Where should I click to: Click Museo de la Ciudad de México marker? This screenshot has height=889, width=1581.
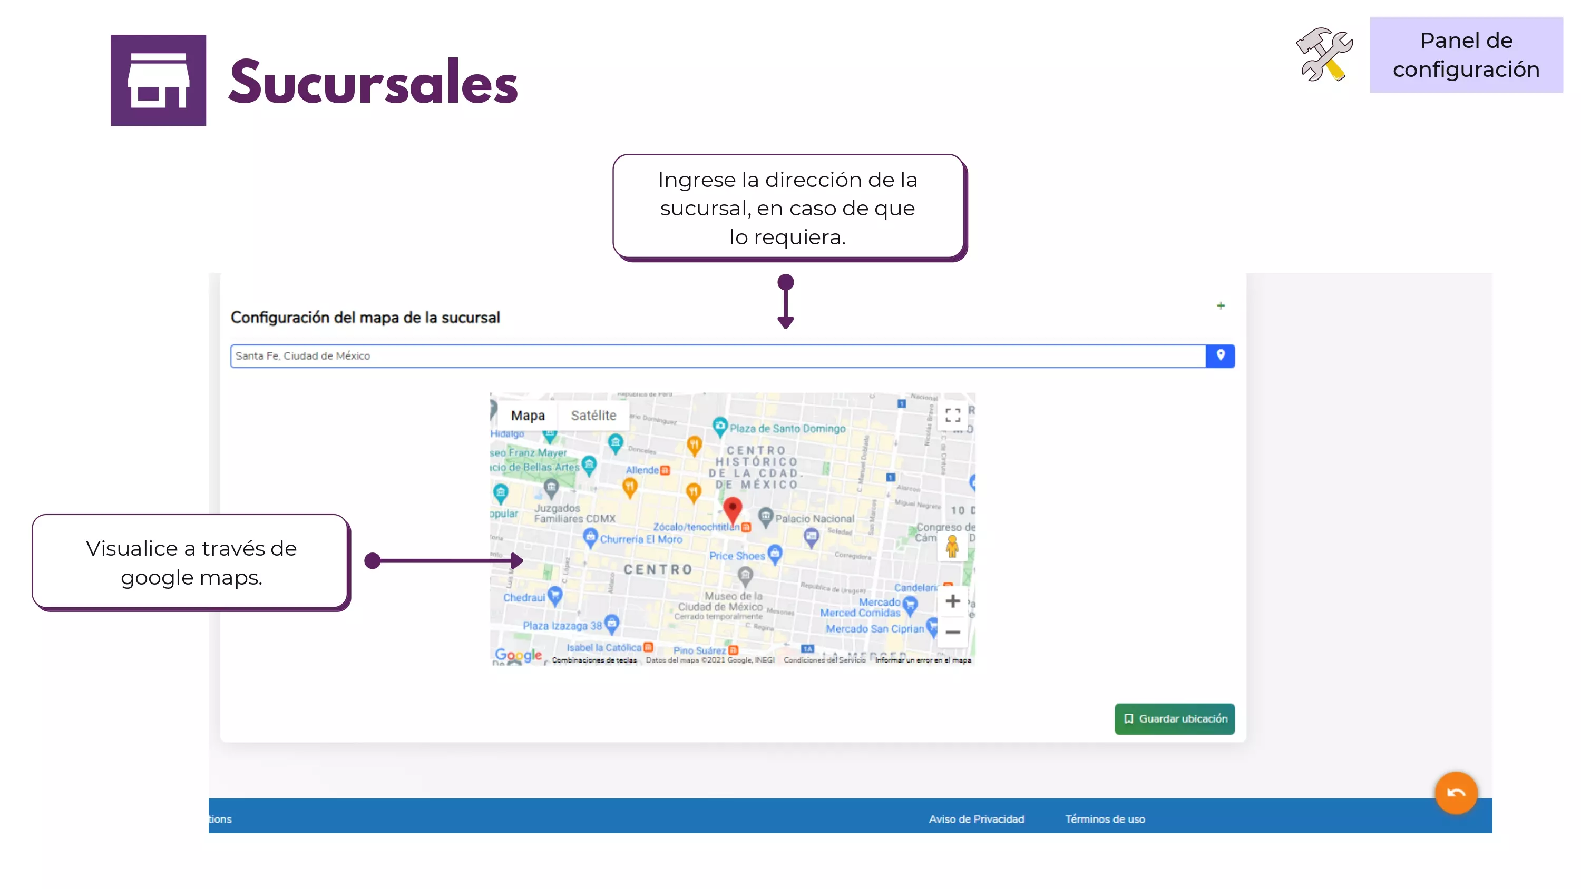(745, 576)
